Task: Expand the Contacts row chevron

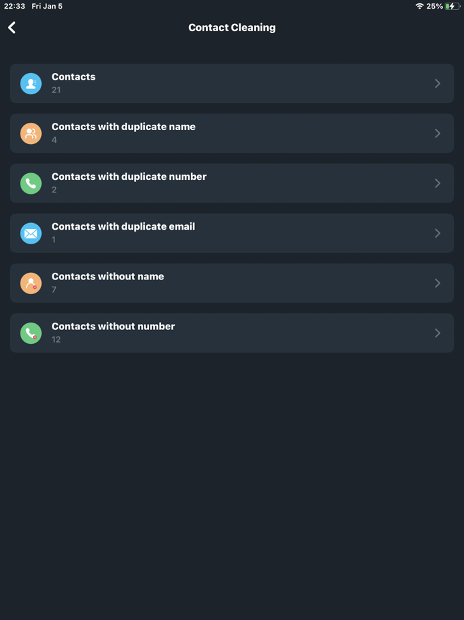Action: 437,83
